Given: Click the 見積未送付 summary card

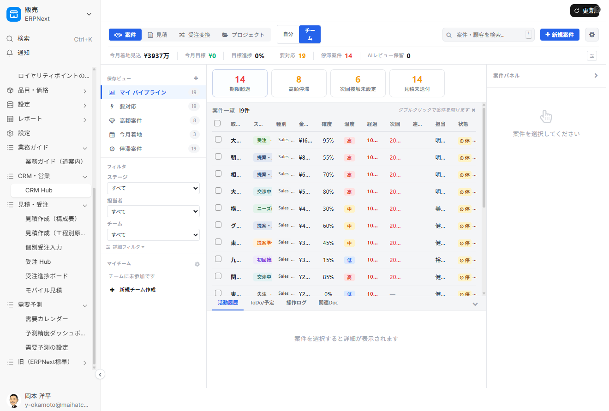Looking at the screenshot, I should pyautogui.click(x=417, y=83).
